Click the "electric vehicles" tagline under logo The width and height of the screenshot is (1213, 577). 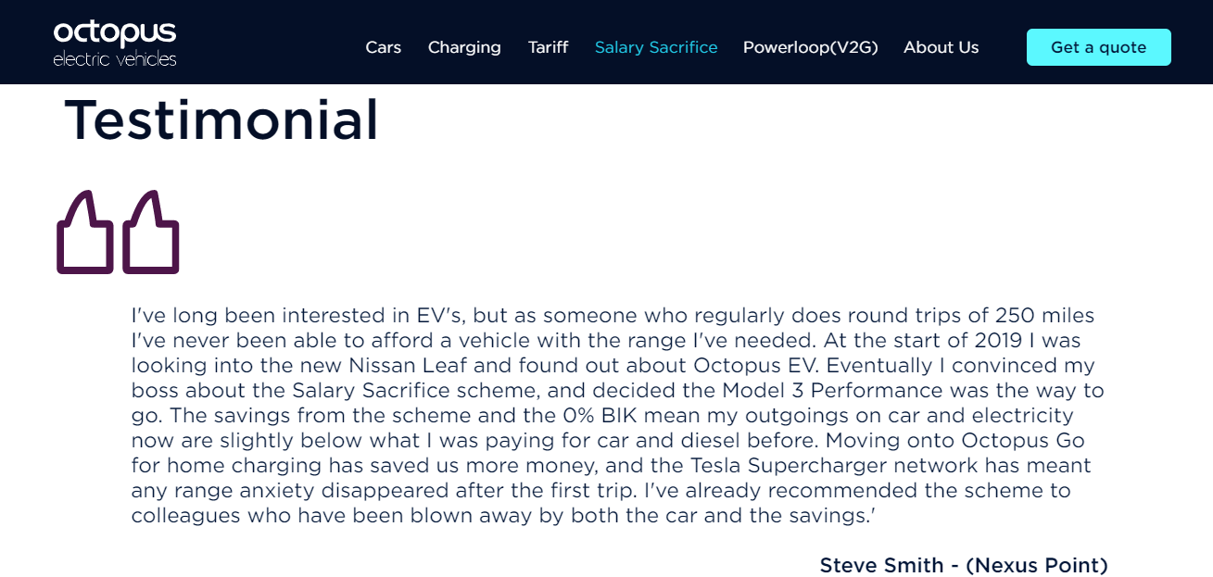115,59
